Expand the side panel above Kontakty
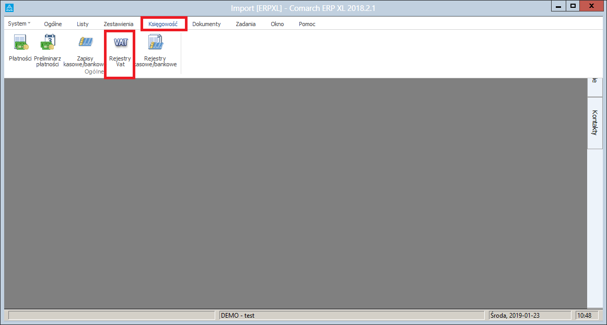 (x=594, y=86)
